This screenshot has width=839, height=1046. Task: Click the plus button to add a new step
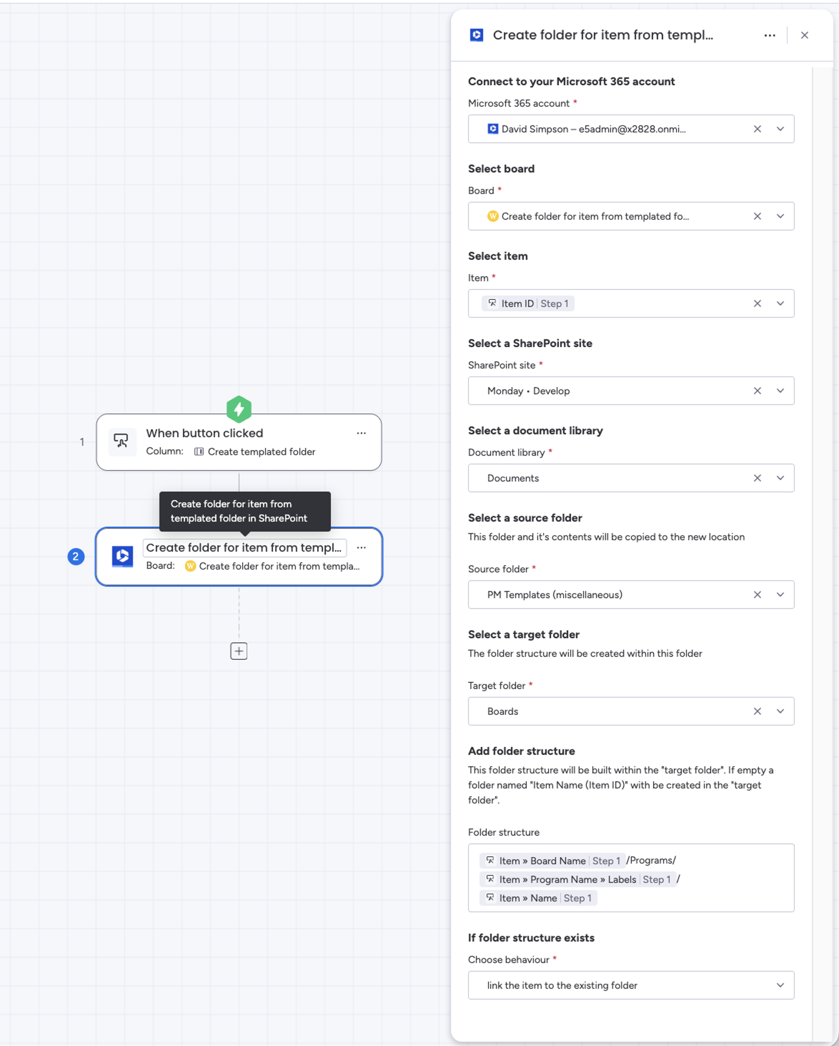238,651
